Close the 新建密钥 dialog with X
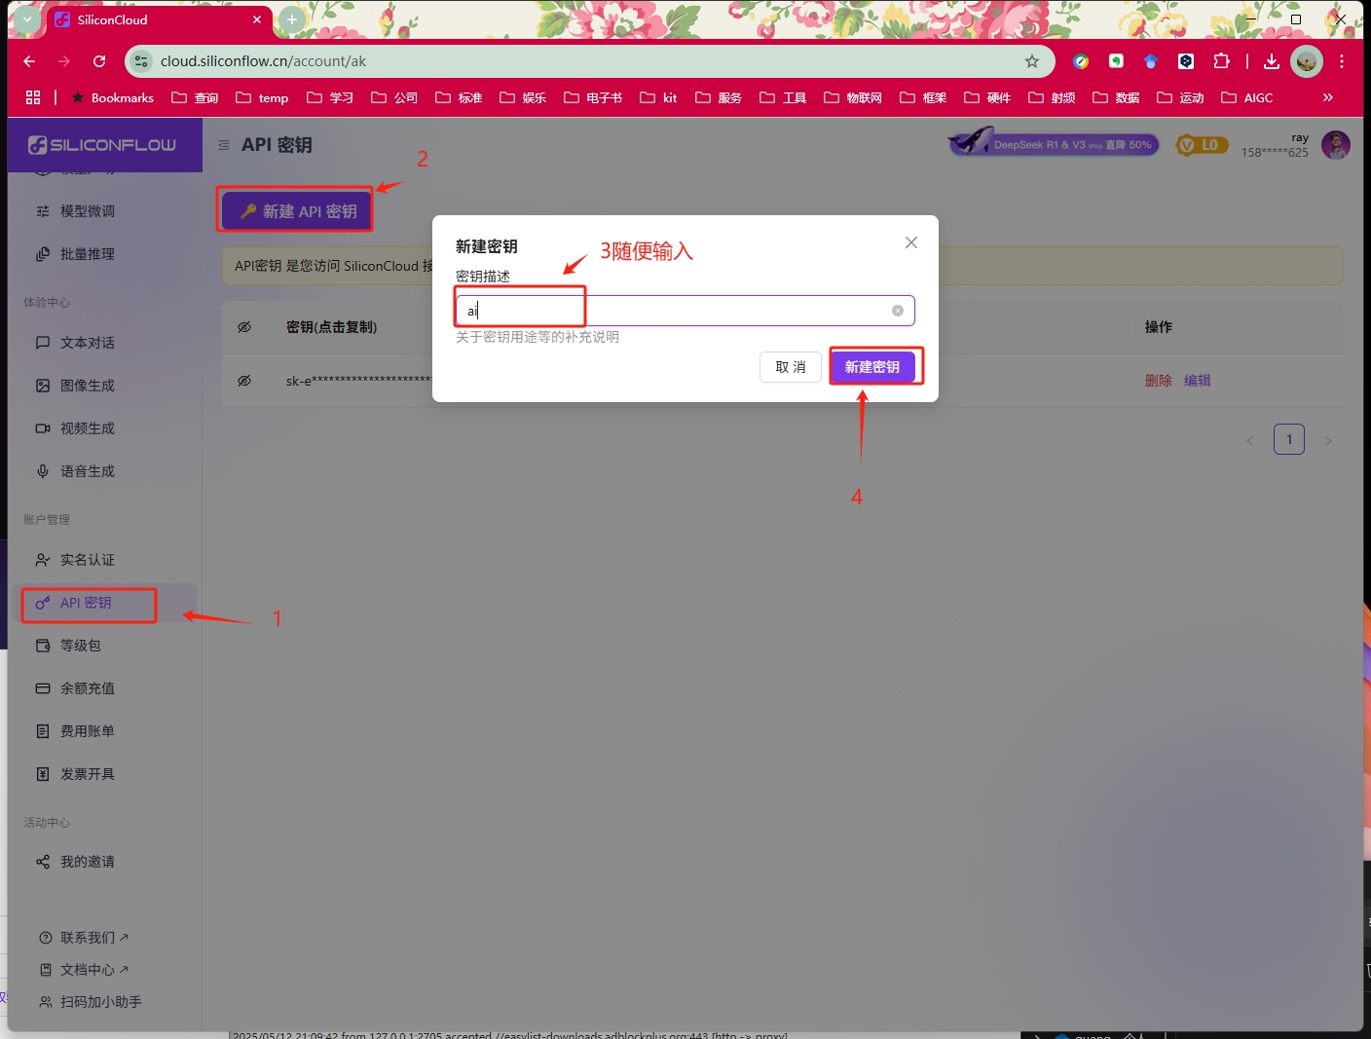1371x1039 pixels. pyautogui.click(x=911, y=242)
